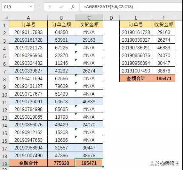Select cell with amount 53981

click(61, 40)
